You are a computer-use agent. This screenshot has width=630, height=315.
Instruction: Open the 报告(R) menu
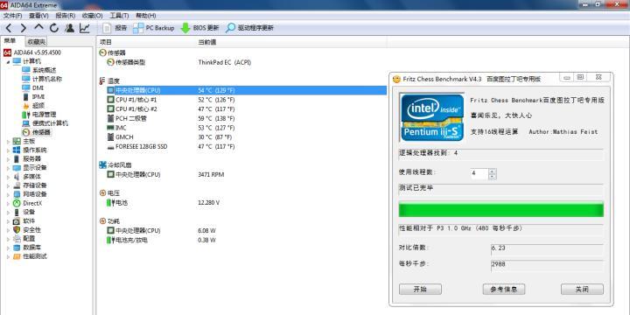pyautogui.click(x=65, y=15)
